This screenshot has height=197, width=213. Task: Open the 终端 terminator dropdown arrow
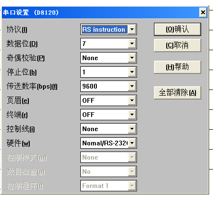pyautogui.click(x=132, y=115)
